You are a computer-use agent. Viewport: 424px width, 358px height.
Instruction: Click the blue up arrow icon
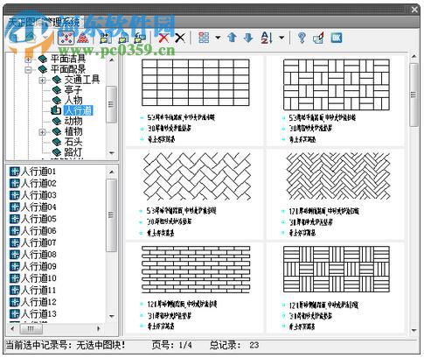pyautogui.click(x=233, y=38)
